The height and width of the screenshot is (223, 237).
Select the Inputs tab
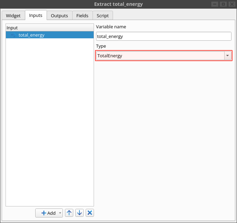click(x=36, y=15)
